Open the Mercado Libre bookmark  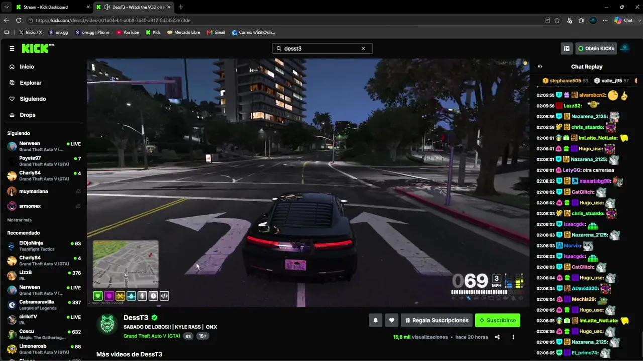point(184,32)
